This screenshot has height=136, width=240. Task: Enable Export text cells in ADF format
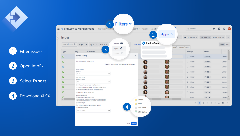(77, 92)
